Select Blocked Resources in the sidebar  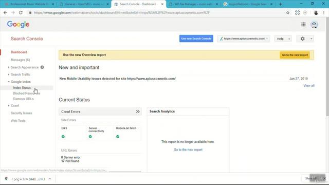[x=26, y=93]
